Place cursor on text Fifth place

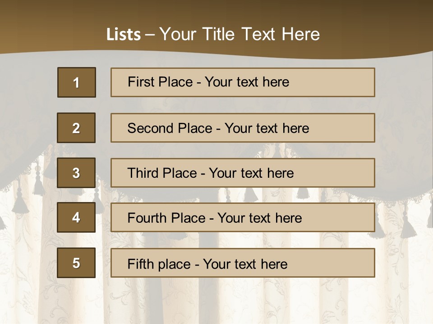click(159, 264)
